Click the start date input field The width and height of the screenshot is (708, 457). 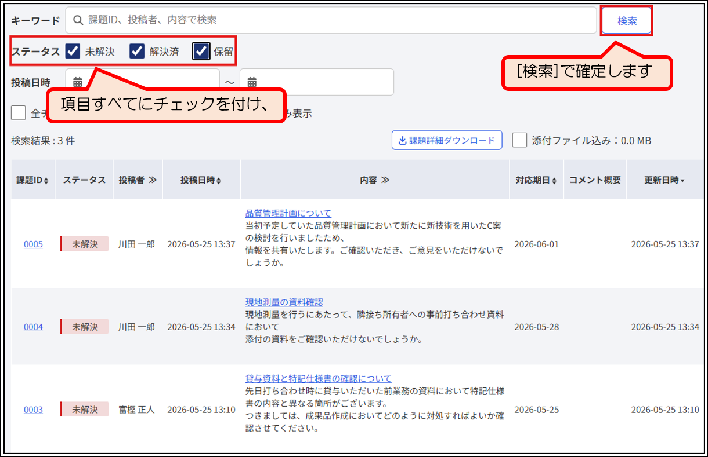(x=143, y=82)
